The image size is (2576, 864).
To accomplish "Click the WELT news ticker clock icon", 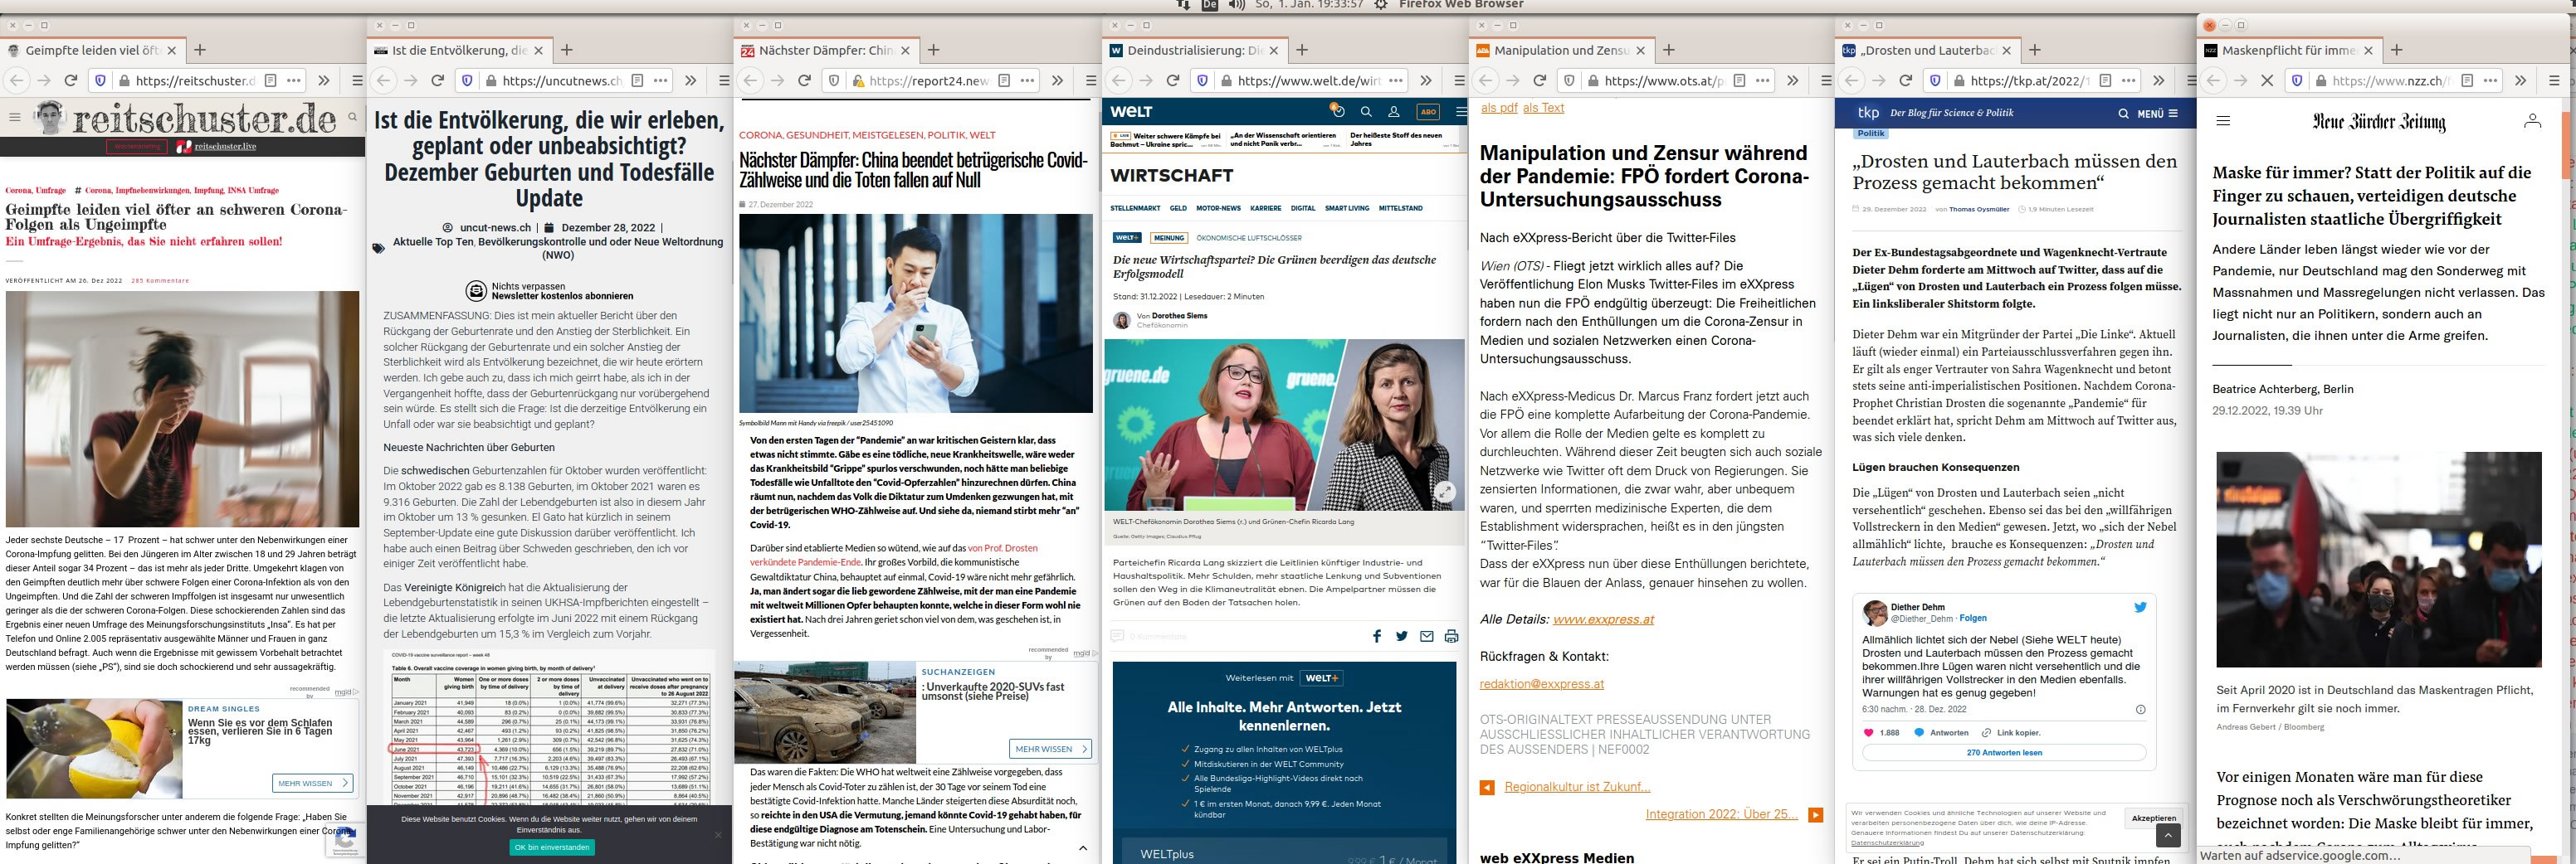I will [x=1337, y=110].
